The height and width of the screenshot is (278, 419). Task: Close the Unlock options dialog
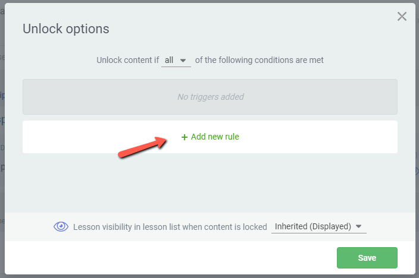tap(402, 17)
